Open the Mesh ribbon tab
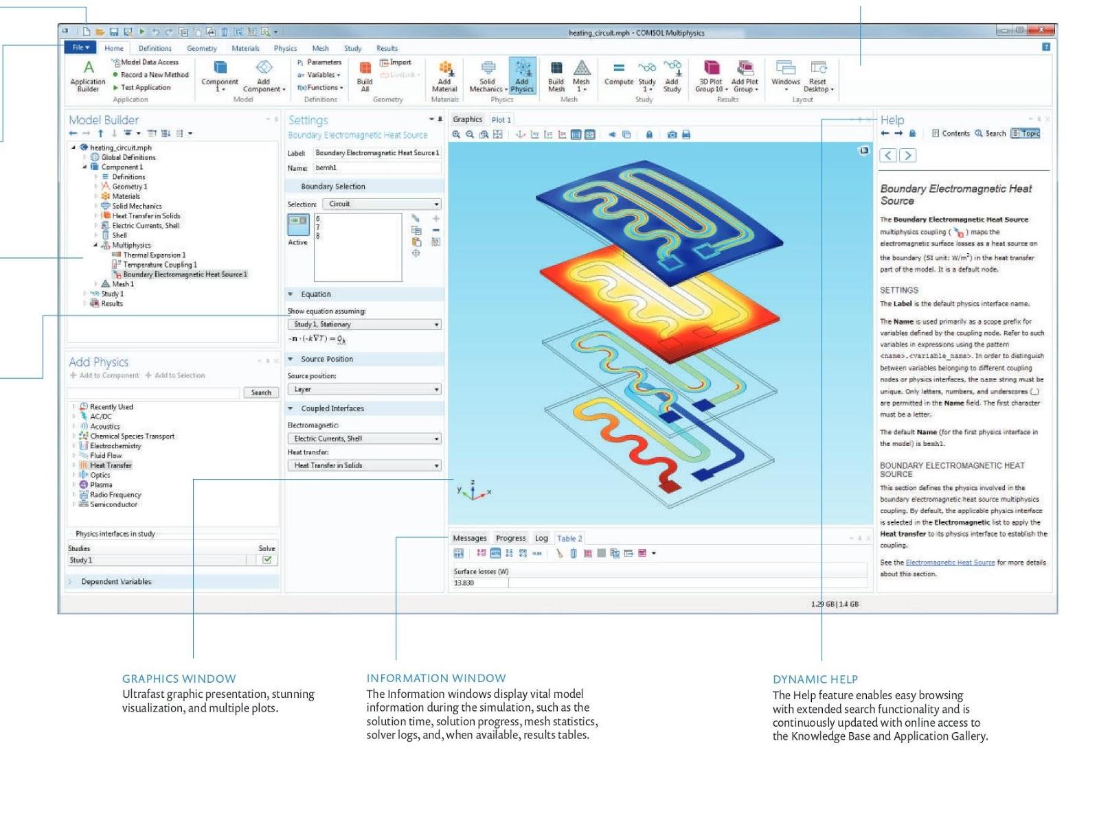The width and height of the screenshot is (1099, 820). point(320,48)
